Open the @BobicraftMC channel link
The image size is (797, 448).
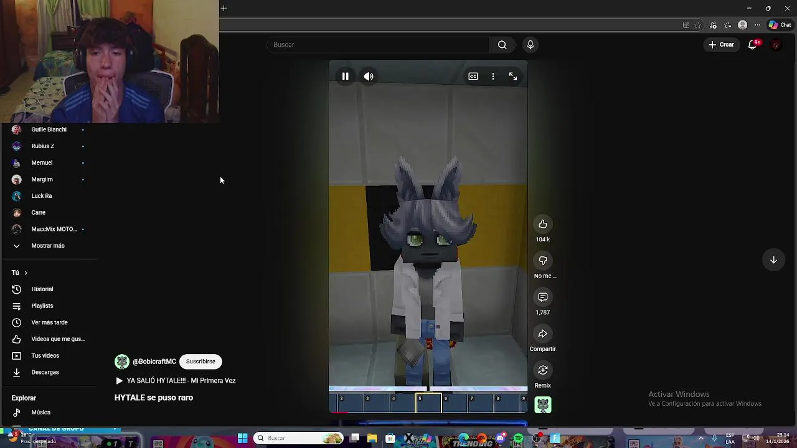[x=154, y=362]
